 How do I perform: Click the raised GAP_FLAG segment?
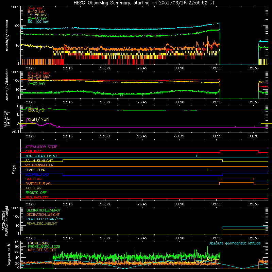pyautogui.click(x=239, y=151)
